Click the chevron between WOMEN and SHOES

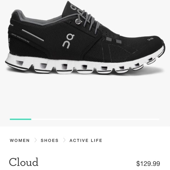[x=35, y=140]
